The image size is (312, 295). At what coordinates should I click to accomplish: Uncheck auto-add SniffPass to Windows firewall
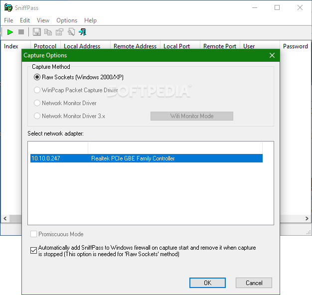pos(33,251)
